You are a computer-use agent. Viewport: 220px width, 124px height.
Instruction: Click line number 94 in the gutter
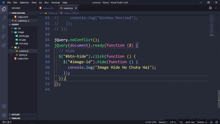(x=47, y=90)
